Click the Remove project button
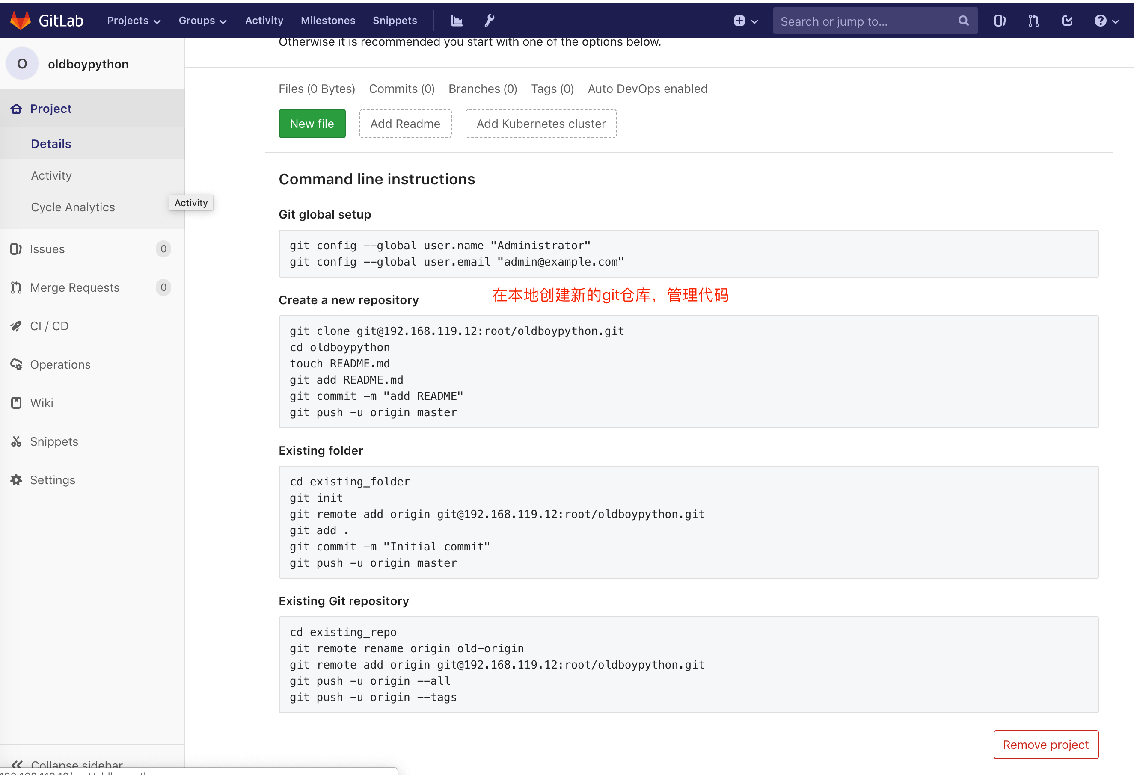1134x775 pixels. (x=1045, y=744)
